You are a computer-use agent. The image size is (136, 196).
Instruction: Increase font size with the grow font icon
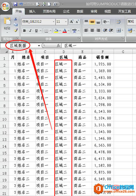pyautogui.click(x=72, y=22)
